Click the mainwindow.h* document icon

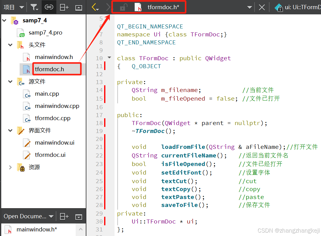[x=8, y=230]
